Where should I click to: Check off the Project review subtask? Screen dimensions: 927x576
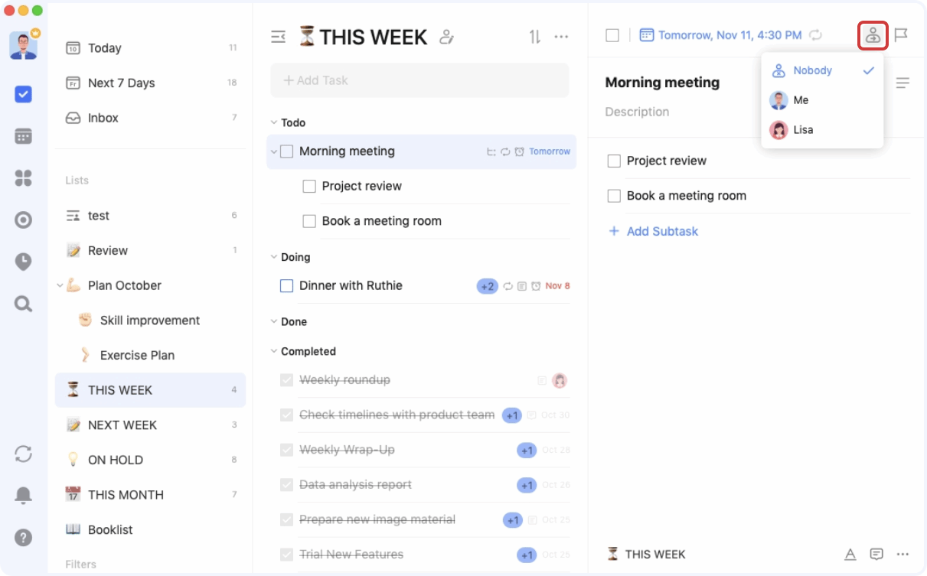pos(309,186)
